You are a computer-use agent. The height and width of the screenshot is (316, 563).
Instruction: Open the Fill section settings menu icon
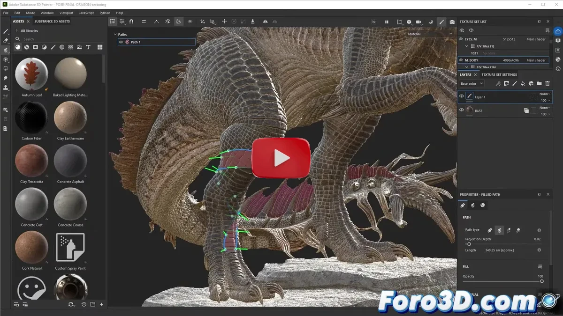click(x=540, y=266)
